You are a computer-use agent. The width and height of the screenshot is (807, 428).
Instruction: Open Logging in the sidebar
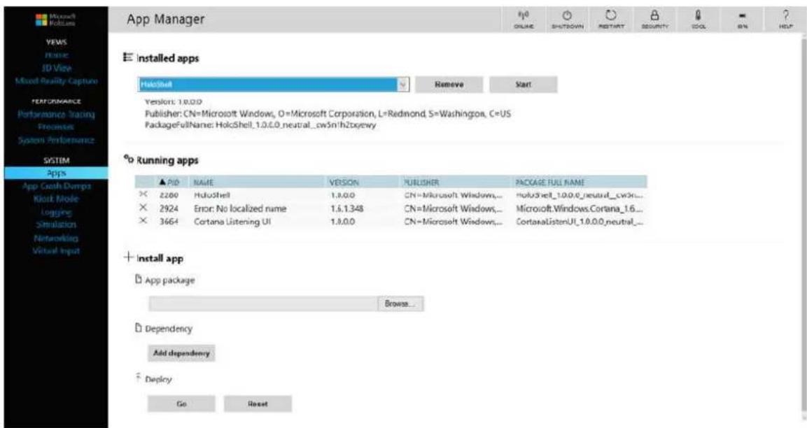click(x=57, y=212)
